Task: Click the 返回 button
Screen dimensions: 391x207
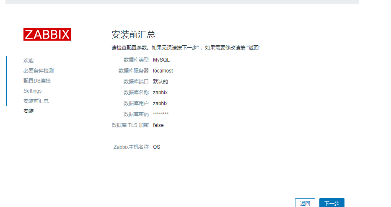Action: point(305,203)
